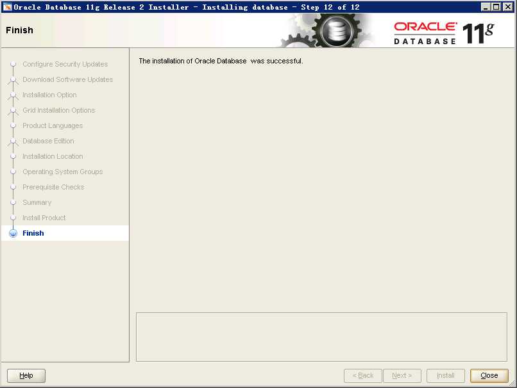Click the bullet beside Prerequisite Checks
This screenshot has height=388, width=517.
[x=13, y=187]
